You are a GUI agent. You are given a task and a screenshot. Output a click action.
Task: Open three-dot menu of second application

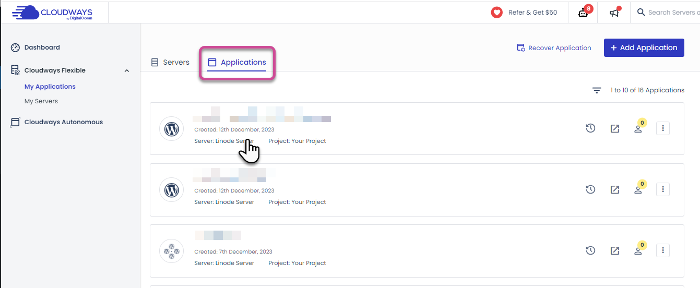pyautogui.click(x=663, y=189)
